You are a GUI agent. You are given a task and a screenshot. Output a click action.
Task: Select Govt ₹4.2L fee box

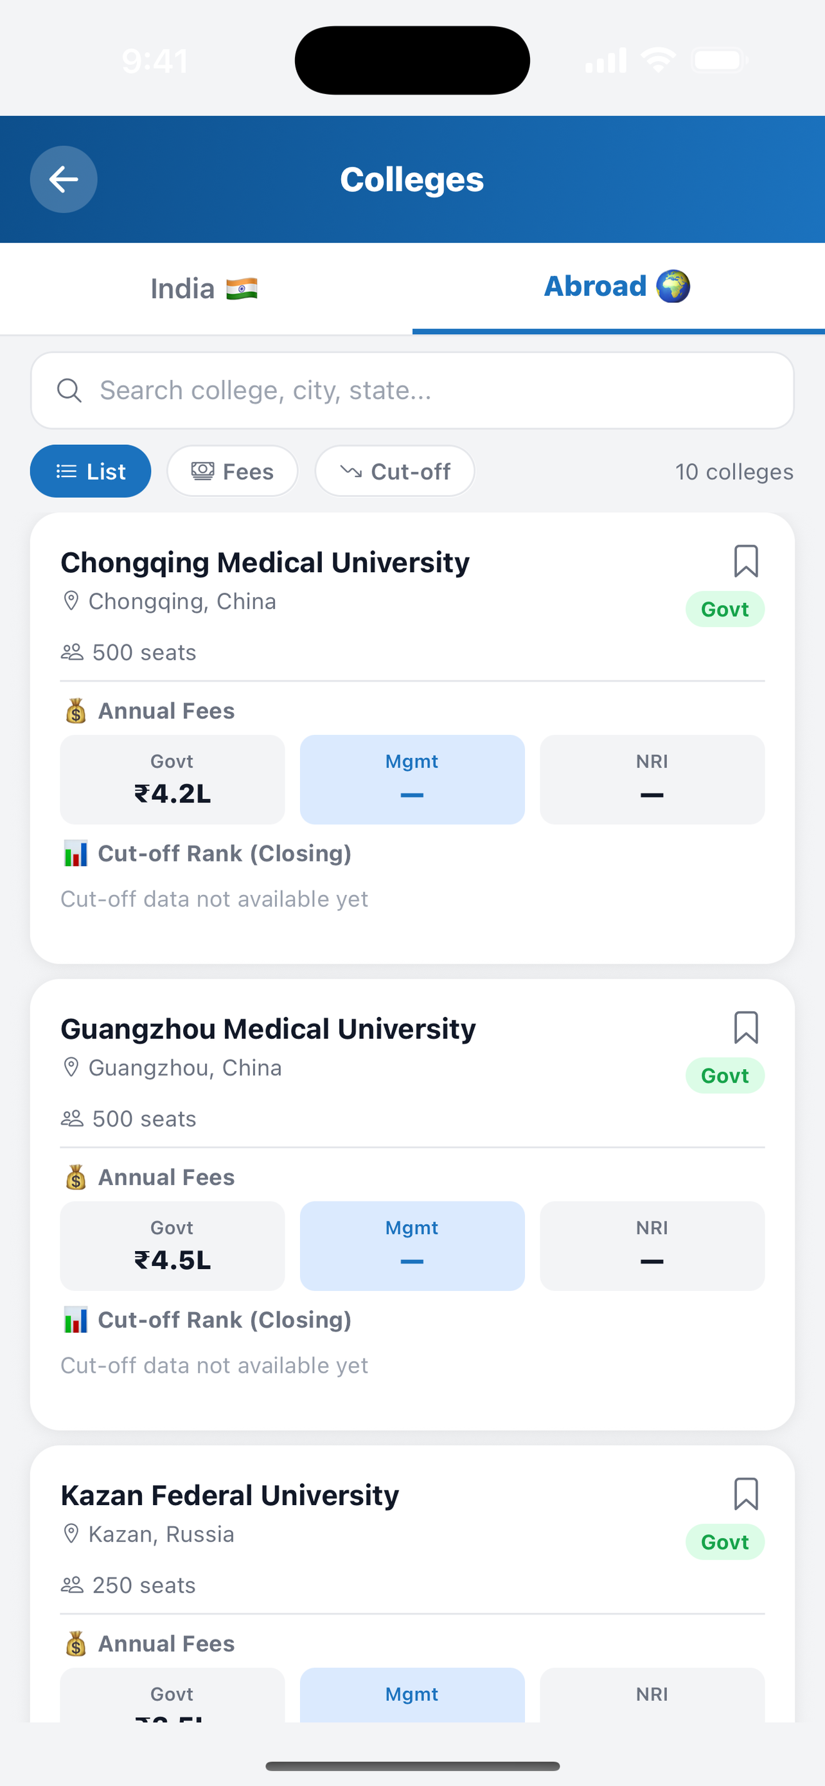pos(172,780)
